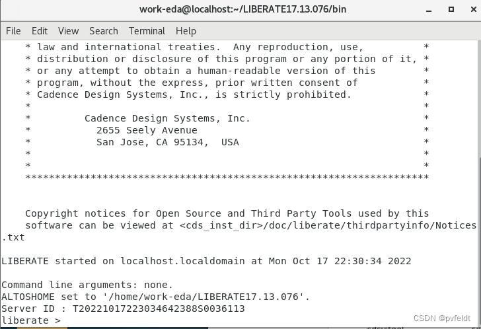Open the File menu
The height and width of the screenshot is (329, 481).
click(13, 31)
